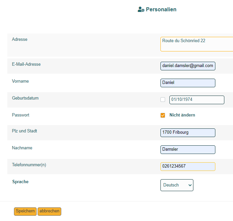Click the Telefonnummer field 0261234567

click(188, 167)
